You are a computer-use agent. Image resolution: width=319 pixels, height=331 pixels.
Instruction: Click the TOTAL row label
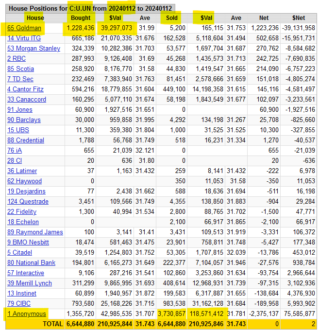coord(53,324)
